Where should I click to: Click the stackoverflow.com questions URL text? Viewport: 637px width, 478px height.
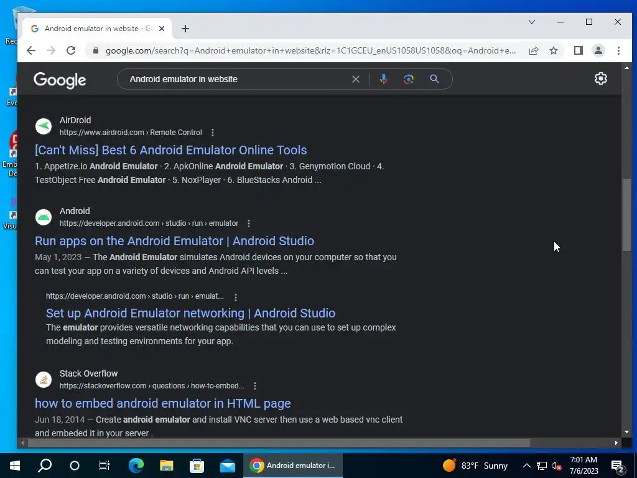[x=152, y=386]
